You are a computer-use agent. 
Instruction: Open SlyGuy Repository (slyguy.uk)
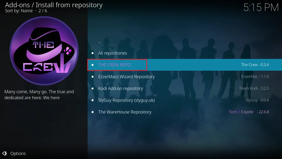(x=185, y=100)
